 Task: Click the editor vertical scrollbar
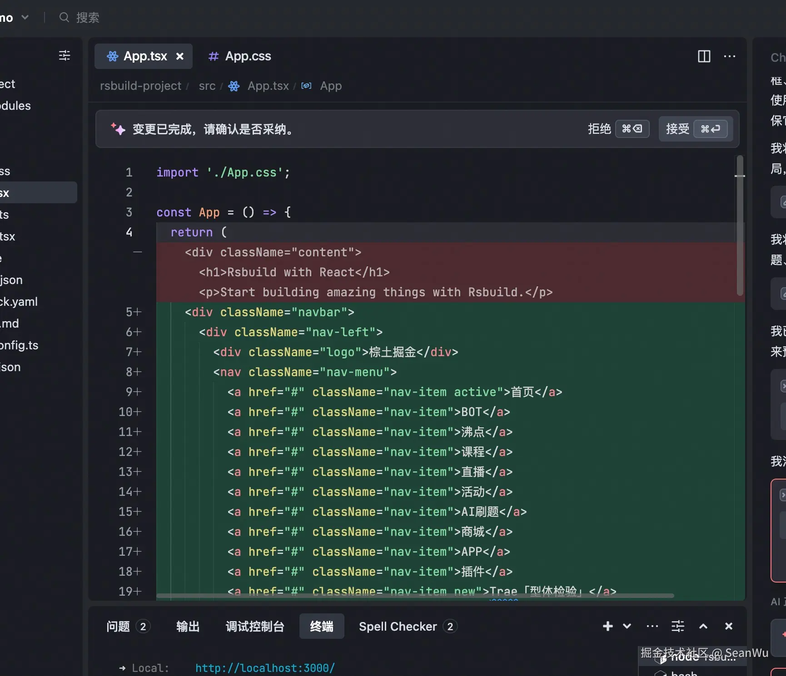(740, 225)
